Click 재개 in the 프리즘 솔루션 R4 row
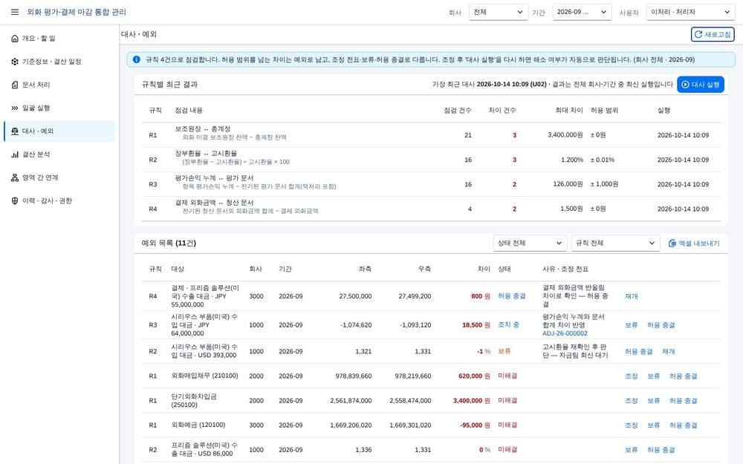The height and width of the screenshot is (464, 743). [631, 296]
